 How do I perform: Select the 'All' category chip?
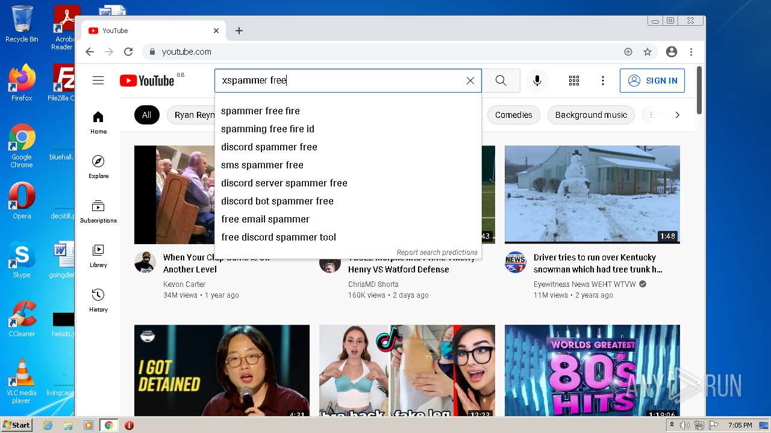click(146, 115)
